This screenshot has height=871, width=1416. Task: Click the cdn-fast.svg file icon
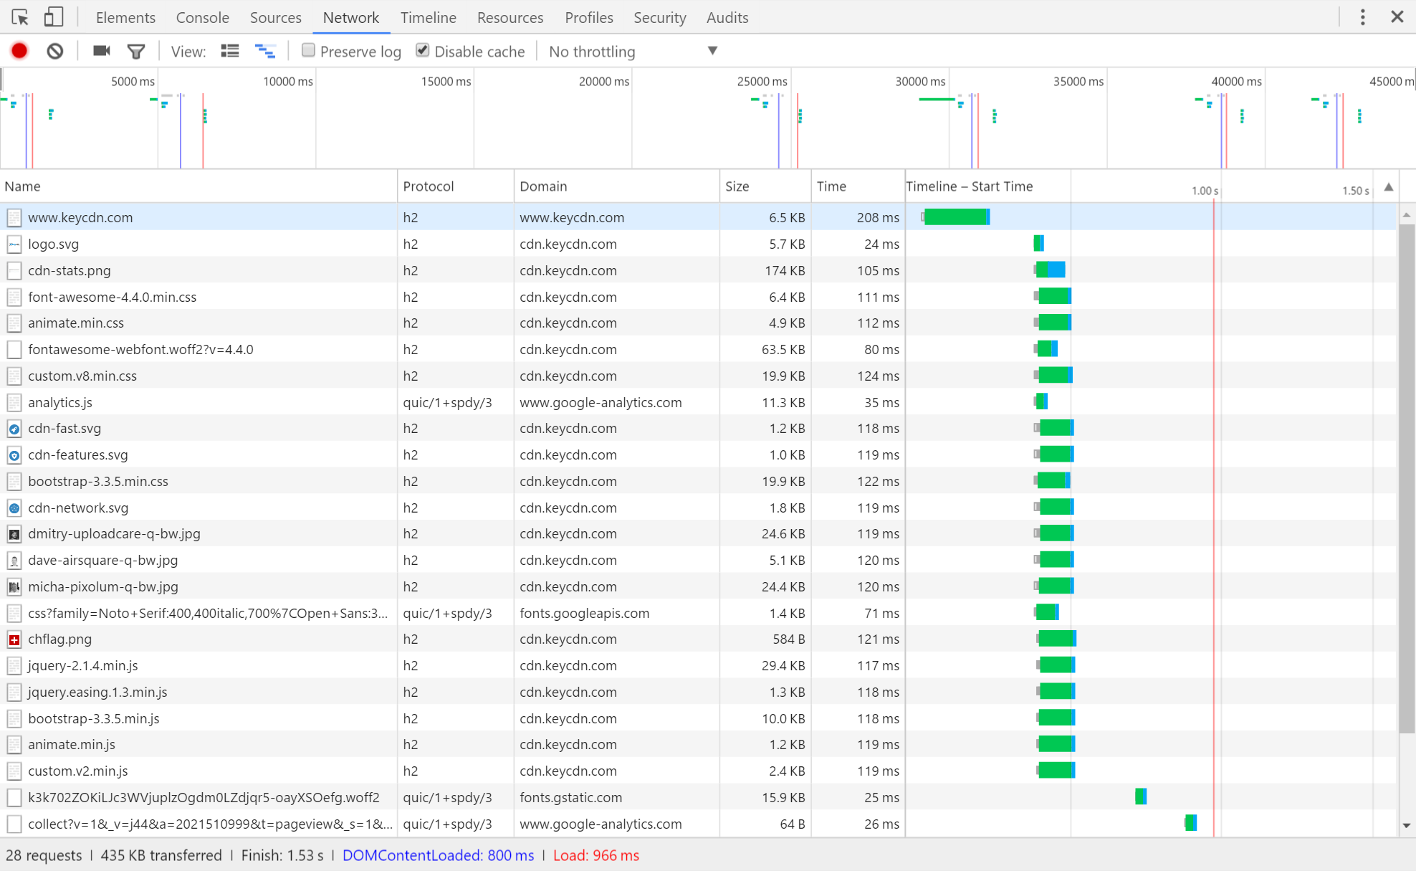[14, 429]
